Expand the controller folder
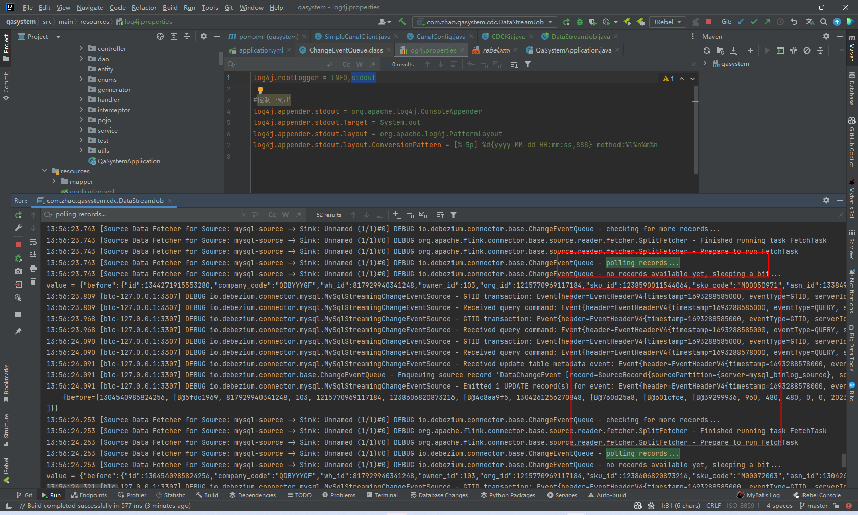The height and width of the screenshot is (515, 858). (x=81, y=48)
